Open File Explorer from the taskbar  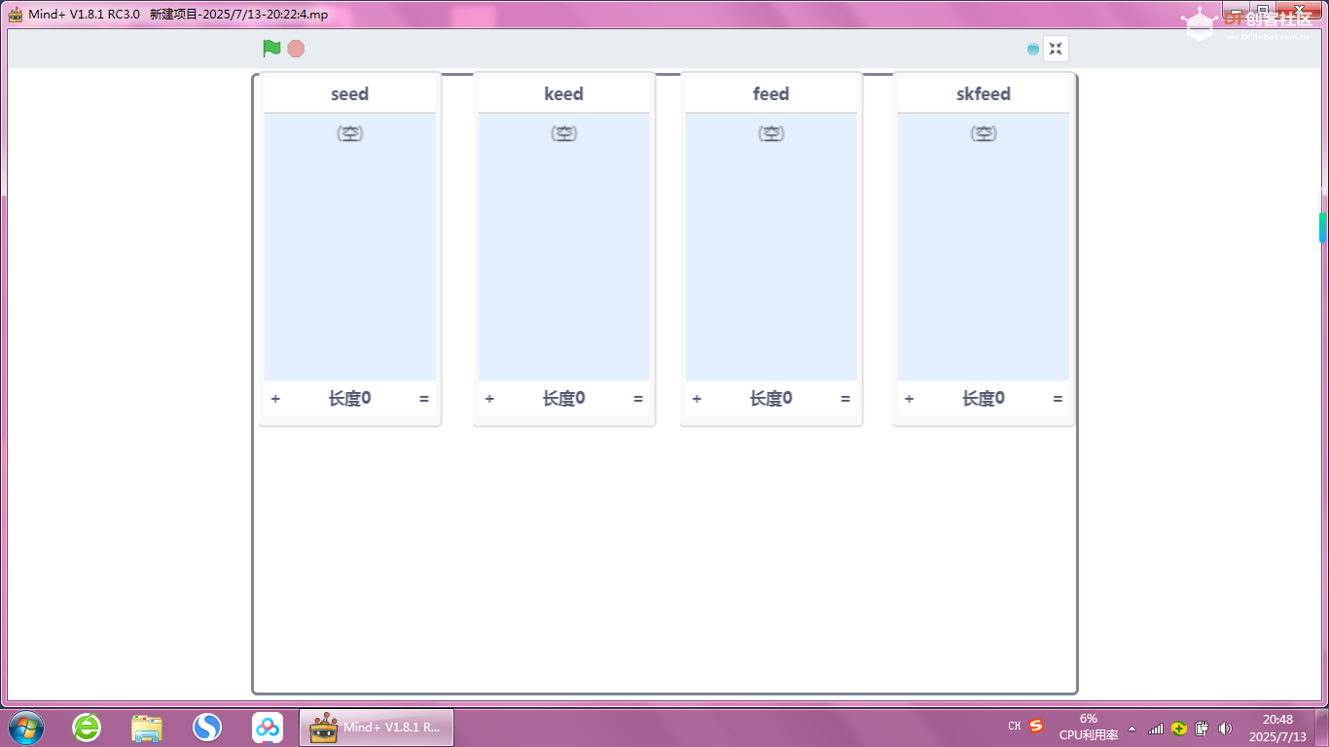click(x=147, y=727)
